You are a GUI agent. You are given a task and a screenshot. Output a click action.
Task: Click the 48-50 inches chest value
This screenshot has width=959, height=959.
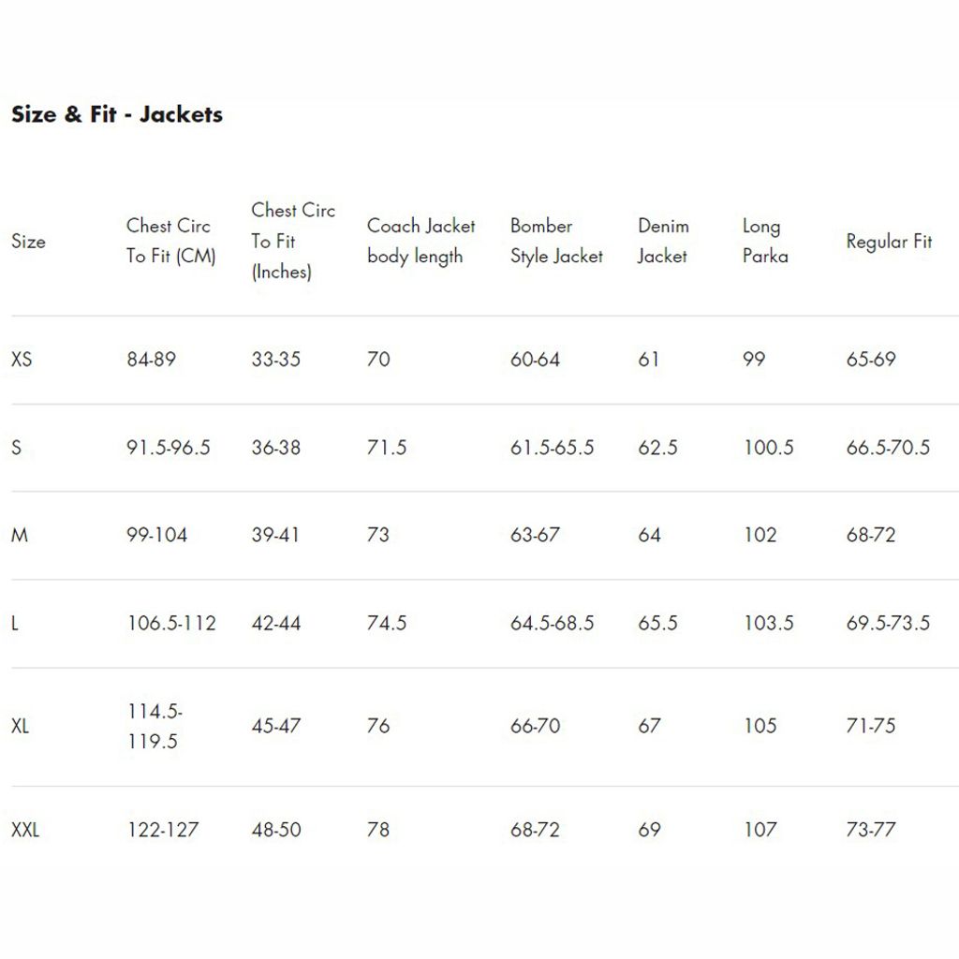276,830
